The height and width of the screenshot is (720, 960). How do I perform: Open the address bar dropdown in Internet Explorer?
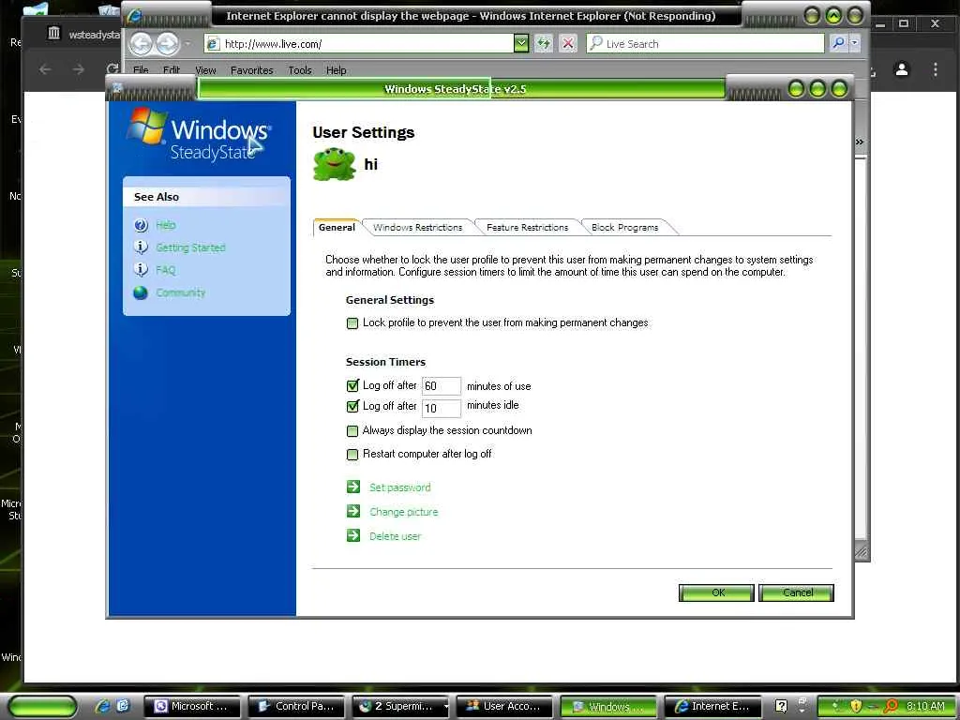coord(521,43)
